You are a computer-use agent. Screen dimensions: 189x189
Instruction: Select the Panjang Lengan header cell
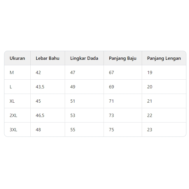click(x=164, y=58)
